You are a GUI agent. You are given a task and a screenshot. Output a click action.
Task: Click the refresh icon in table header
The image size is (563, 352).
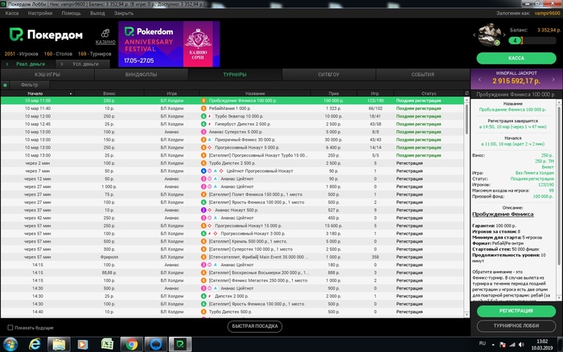click(466, 93)
